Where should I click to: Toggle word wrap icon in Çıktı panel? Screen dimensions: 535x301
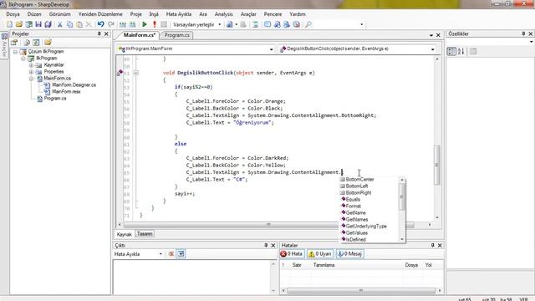coord(181,254)
